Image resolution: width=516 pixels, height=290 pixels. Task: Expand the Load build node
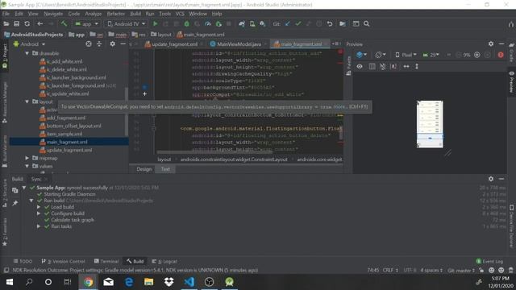[39, 207]
